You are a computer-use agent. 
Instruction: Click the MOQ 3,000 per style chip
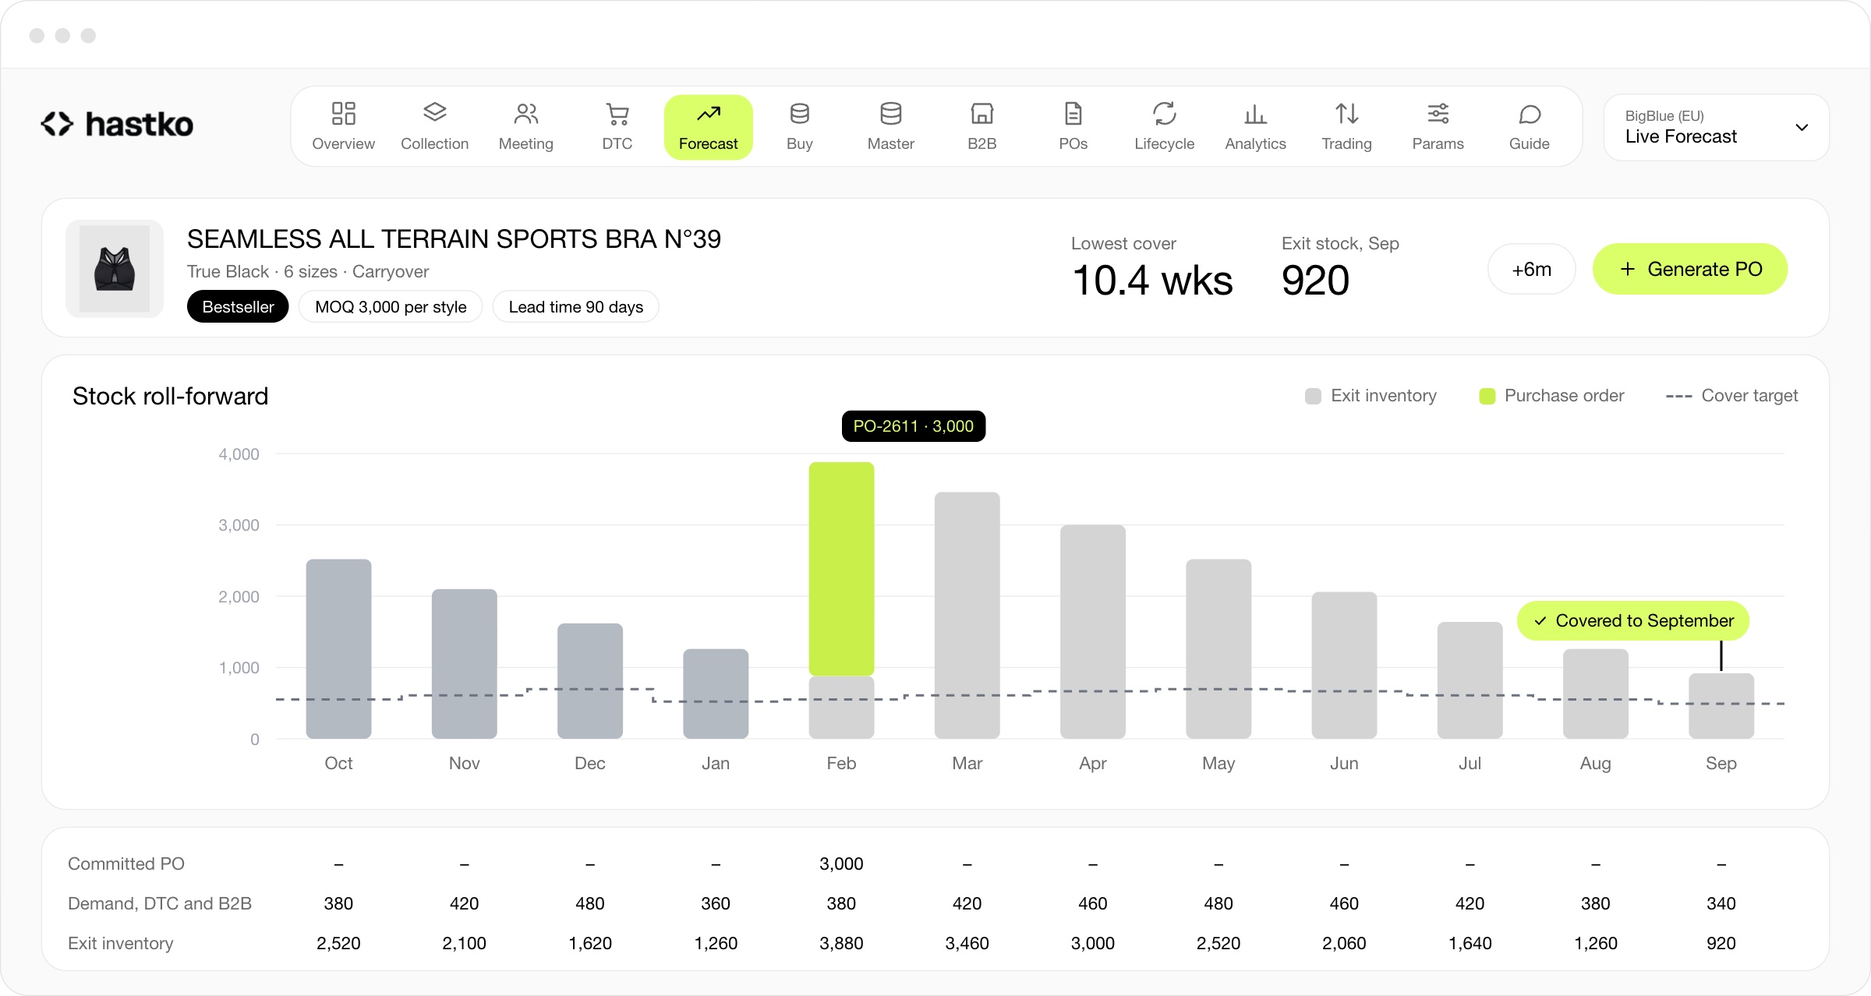tap(391, 306)
